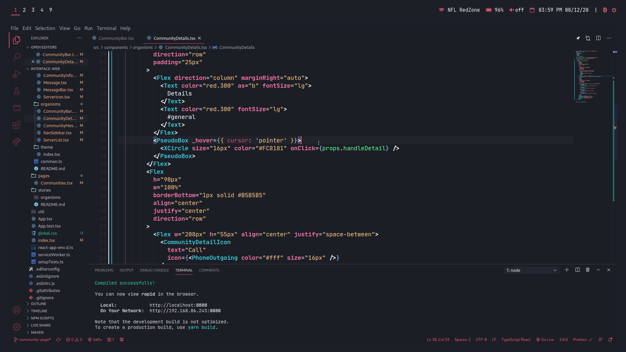Open the Run and Debug view
This screenshot has width=626, height=352.
point(17,74)
